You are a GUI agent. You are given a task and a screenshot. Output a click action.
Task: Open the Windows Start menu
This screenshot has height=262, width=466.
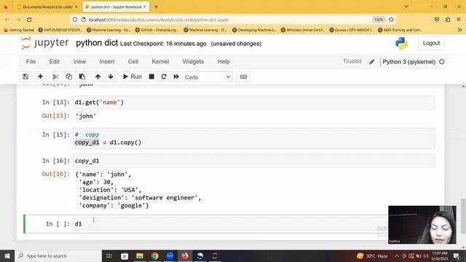point(7,255)
